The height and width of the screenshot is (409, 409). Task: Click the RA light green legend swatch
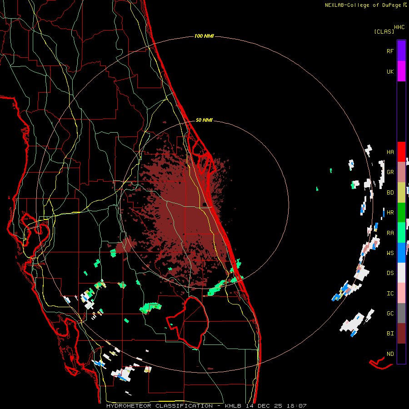click(401, 233)
